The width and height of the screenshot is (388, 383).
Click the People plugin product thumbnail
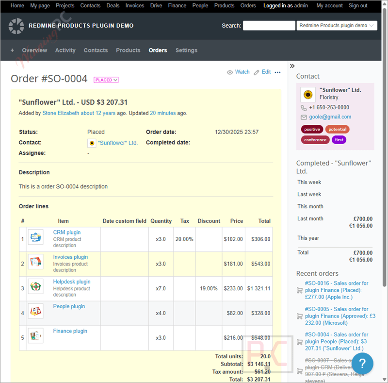coord(35,311)
